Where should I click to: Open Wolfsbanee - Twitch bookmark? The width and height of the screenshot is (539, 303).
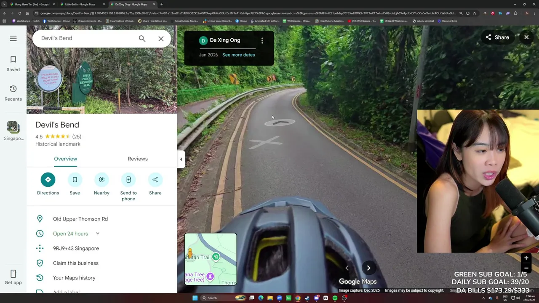click(26, 21)
